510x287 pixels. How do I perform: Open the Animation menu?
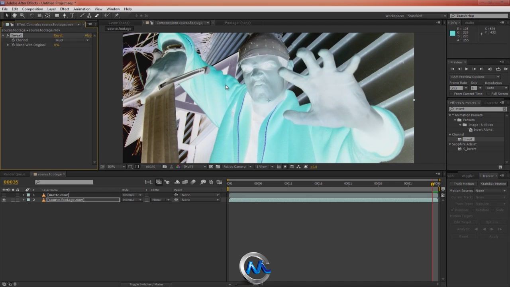coord(82,9)
